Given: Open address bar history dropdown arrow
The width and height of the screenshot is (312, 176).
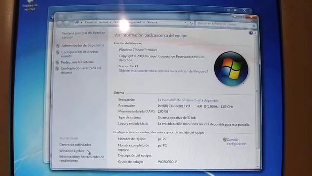Looking at the screenshot, I should click(185, 23).
